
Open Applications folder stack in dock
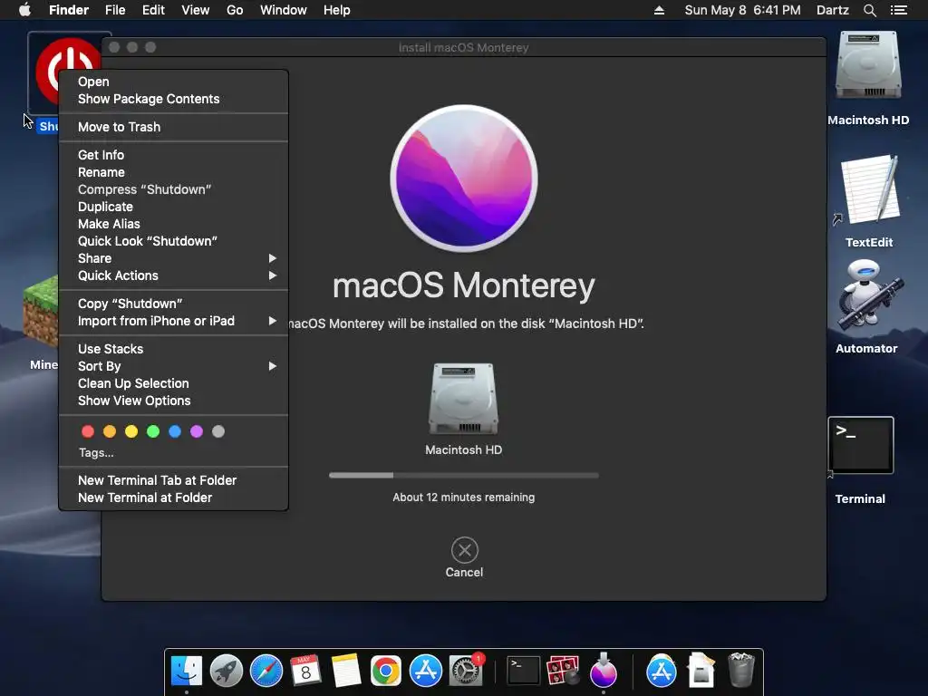(661, 672)
